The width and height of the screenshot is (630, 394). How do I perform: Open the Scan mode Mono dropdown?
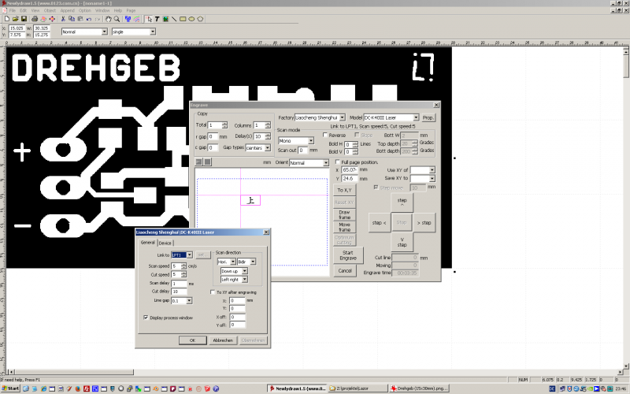click(311, 141)
